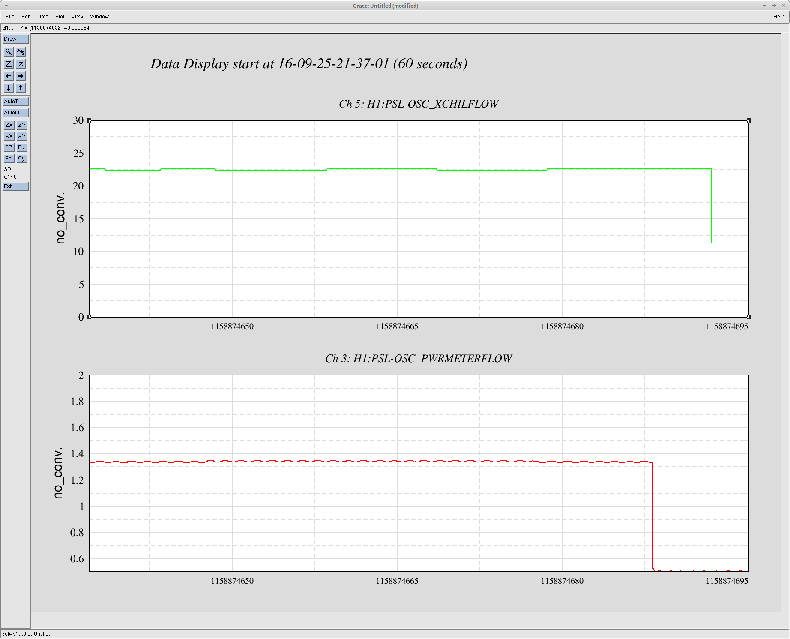Click the autoscale (AS) tool button
The image size is (790, 639).
(21, 52)
